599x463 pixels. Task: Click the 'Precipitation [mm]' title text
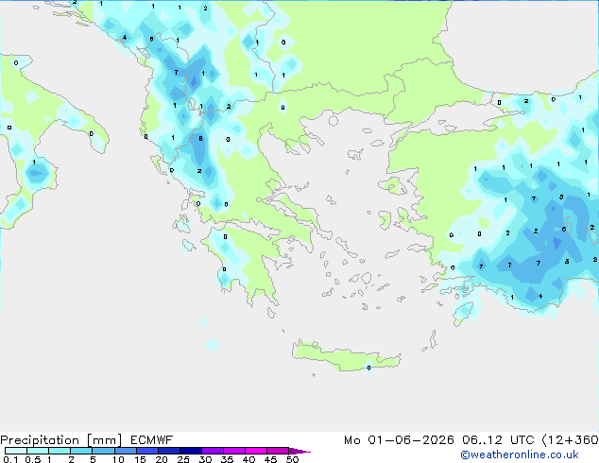tap(61, 440)
